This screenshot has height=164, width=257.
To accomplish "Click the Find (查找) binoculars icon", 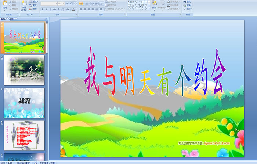I will [185, 1].
